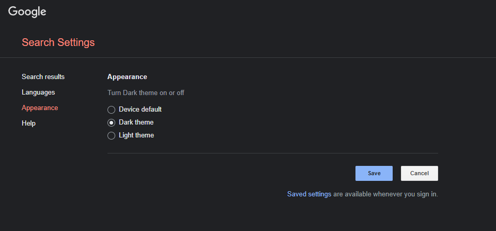Select Appearance in the left sidebar

pos(40,107)
